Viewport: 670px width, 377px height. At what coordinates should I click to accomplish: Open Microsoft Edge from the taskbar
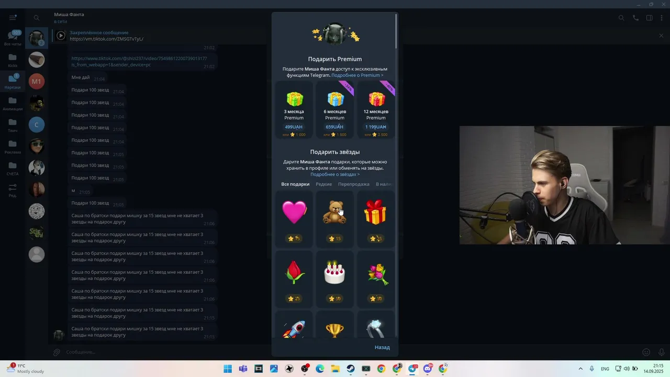click(319, 369)
